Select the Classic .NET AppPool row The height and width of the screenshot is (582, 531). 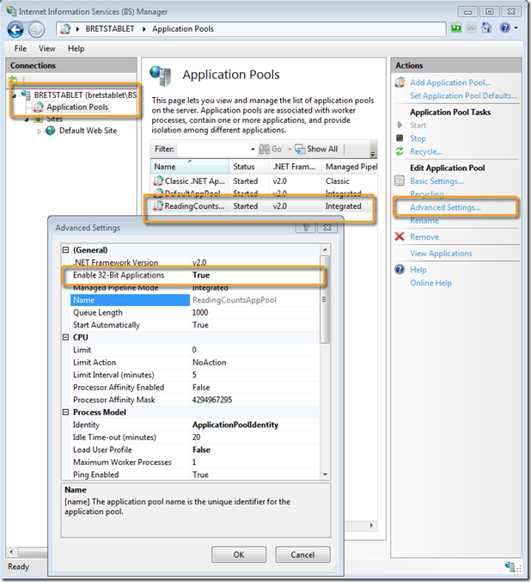(x=264, y=181)
